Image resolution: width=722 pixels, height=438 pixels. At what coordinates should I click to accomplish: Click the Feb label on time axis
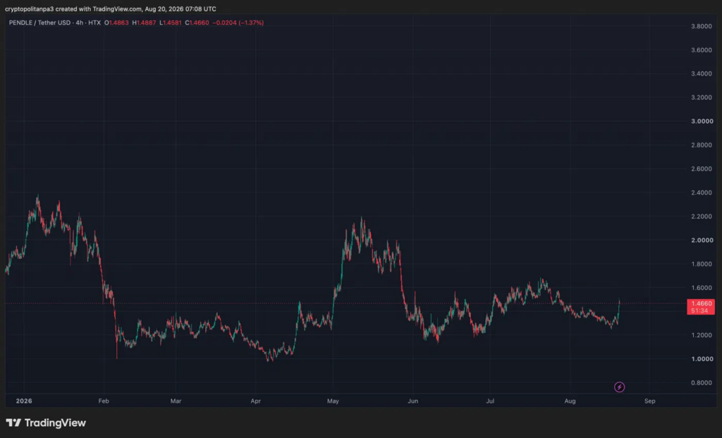tap(104, 401)
